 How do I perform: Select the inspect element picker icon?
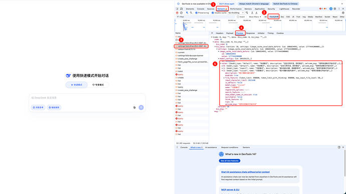pyautogui.click(x=177, y=9)
